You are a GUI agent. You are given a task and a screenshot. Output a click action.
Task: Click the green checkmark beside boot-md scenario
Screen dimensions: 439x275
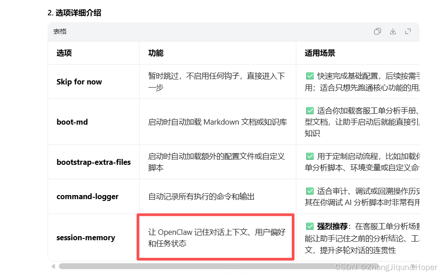click(310, 110)
